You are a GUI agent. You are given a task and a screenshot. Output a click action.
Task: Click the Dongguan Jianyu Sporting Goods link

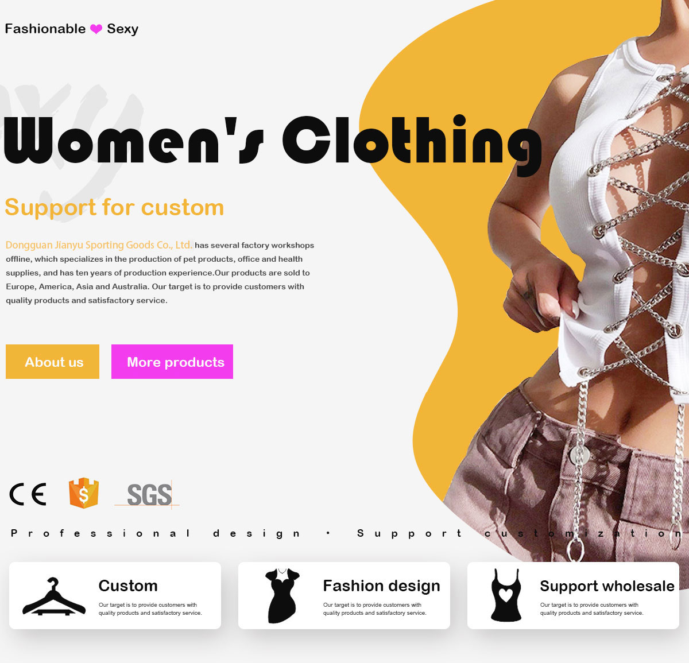pyautogui.click(x=99, y=245)
